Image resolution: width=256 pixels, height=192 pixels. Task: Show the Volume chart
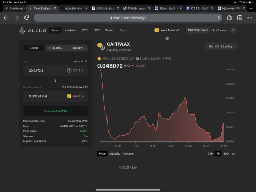(128, 154)
